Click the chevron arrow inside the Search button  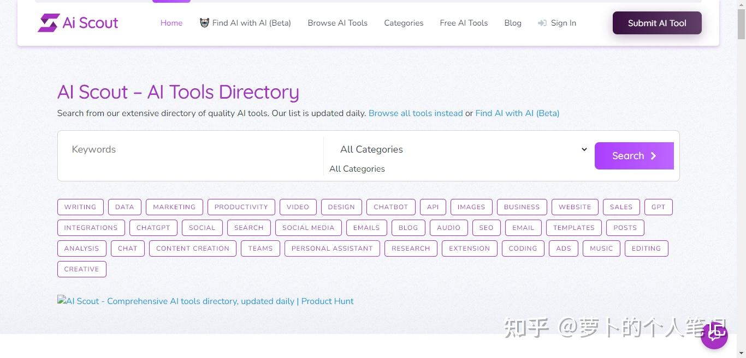point(654,156)
